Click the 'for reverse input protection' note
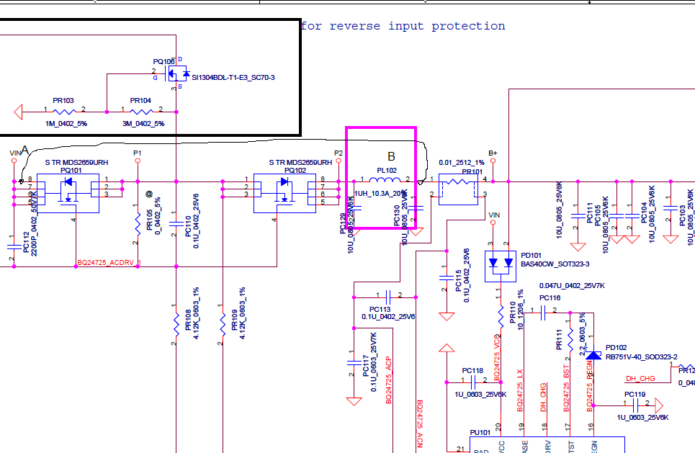The image size is (695, 453). 403,26
